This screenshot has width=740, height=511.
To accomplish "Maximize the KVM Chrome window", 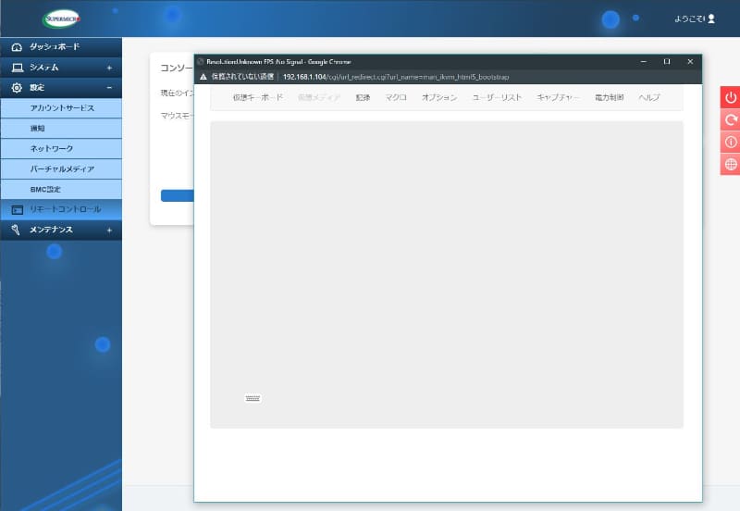I will 667,62.
